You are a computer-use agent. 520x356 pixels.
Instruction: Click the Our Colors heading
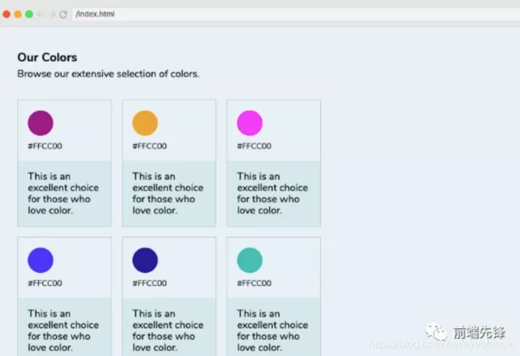47,57
